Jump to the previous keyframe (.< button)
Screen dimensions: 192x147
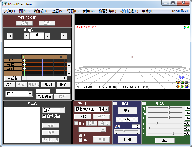pos(10,36)
